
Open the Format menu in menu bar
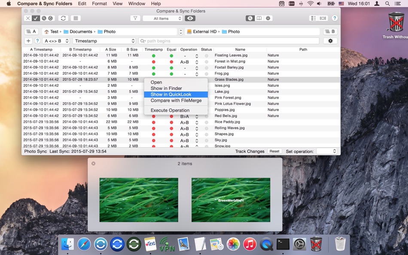point(99,3)
